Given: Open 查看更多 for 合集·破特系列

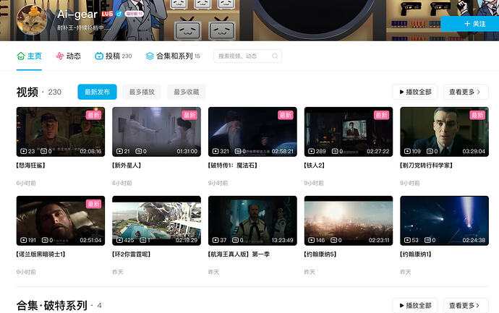Looking at the screenshot, I should coord(466,305).
